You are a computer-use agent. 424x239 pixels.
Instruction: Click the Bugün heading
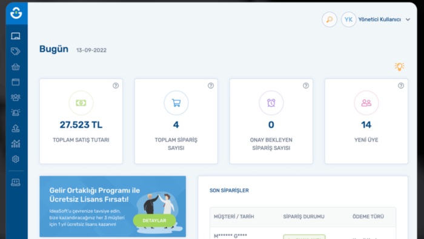(54, 49)
